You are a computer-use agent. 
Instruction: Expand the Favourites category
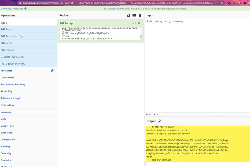point(28,71)
